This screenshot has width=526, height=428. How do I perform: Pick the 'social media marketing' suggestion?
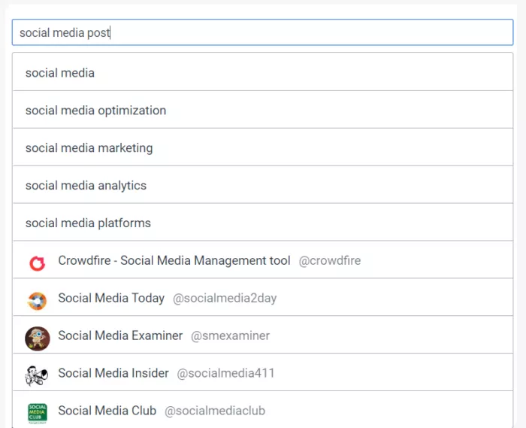point(262,147)
